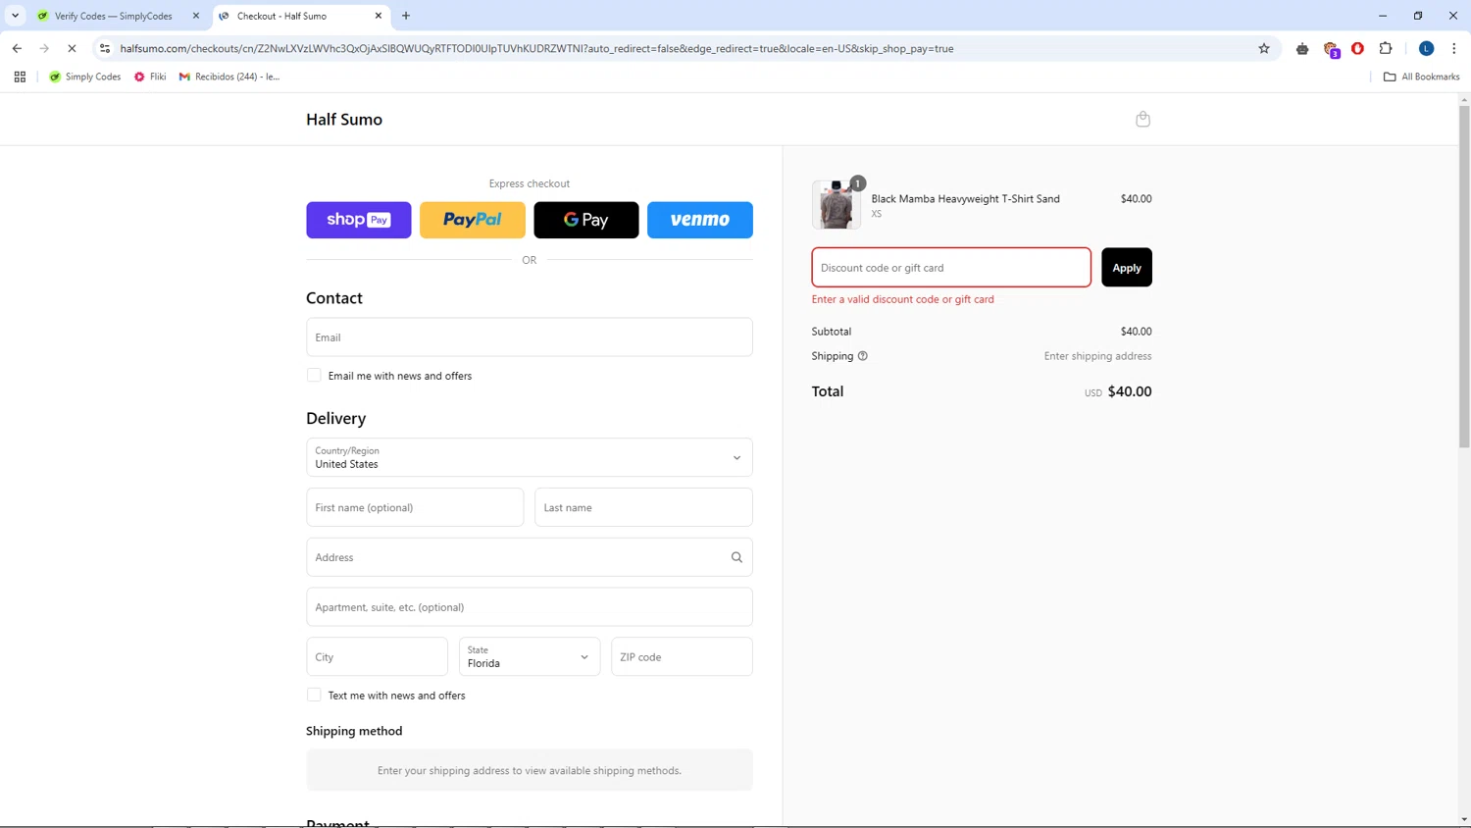Screen dimensions: 1471x828
Task: Open the Fliki bookmark
Action: pos(150,77)
